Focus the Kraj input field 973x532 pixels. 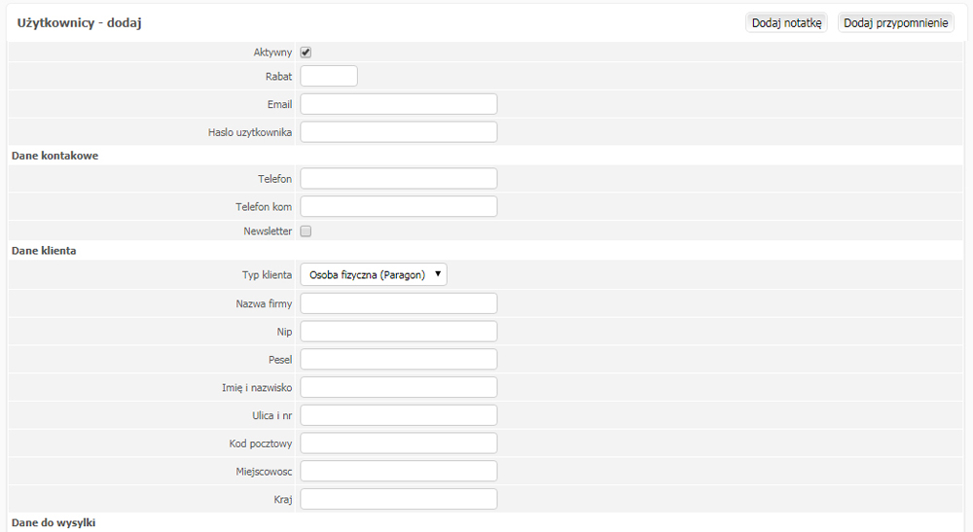point(398,499)
